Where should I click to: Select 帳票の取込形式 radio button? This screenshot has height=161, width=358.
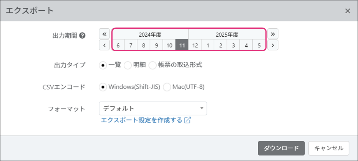[x=152, y=65]
